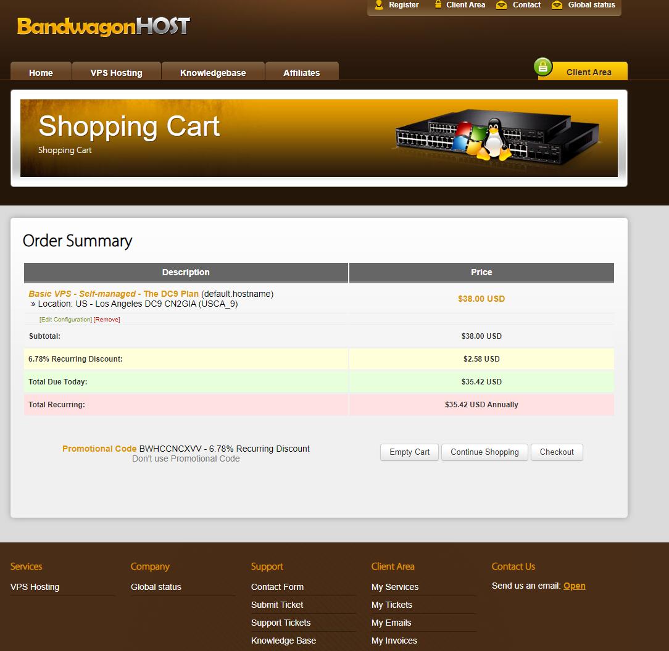Click the Order Summary heading
The width and height of the screenshot is (669, 651).
[x=77, y=241]
